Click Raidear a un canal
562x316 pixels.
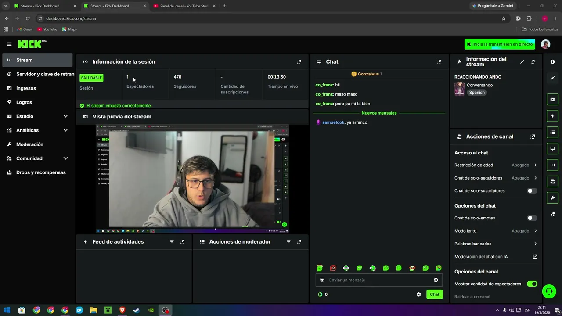[x=472, y=297]
